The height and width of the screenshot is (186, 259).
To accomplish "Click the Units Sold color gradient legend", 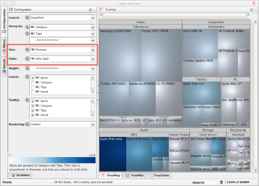I will [52, 161].
